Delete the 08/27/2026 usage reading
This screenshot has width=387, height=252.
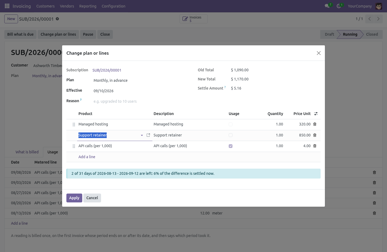pyautogui.click(x=374, y=193)
